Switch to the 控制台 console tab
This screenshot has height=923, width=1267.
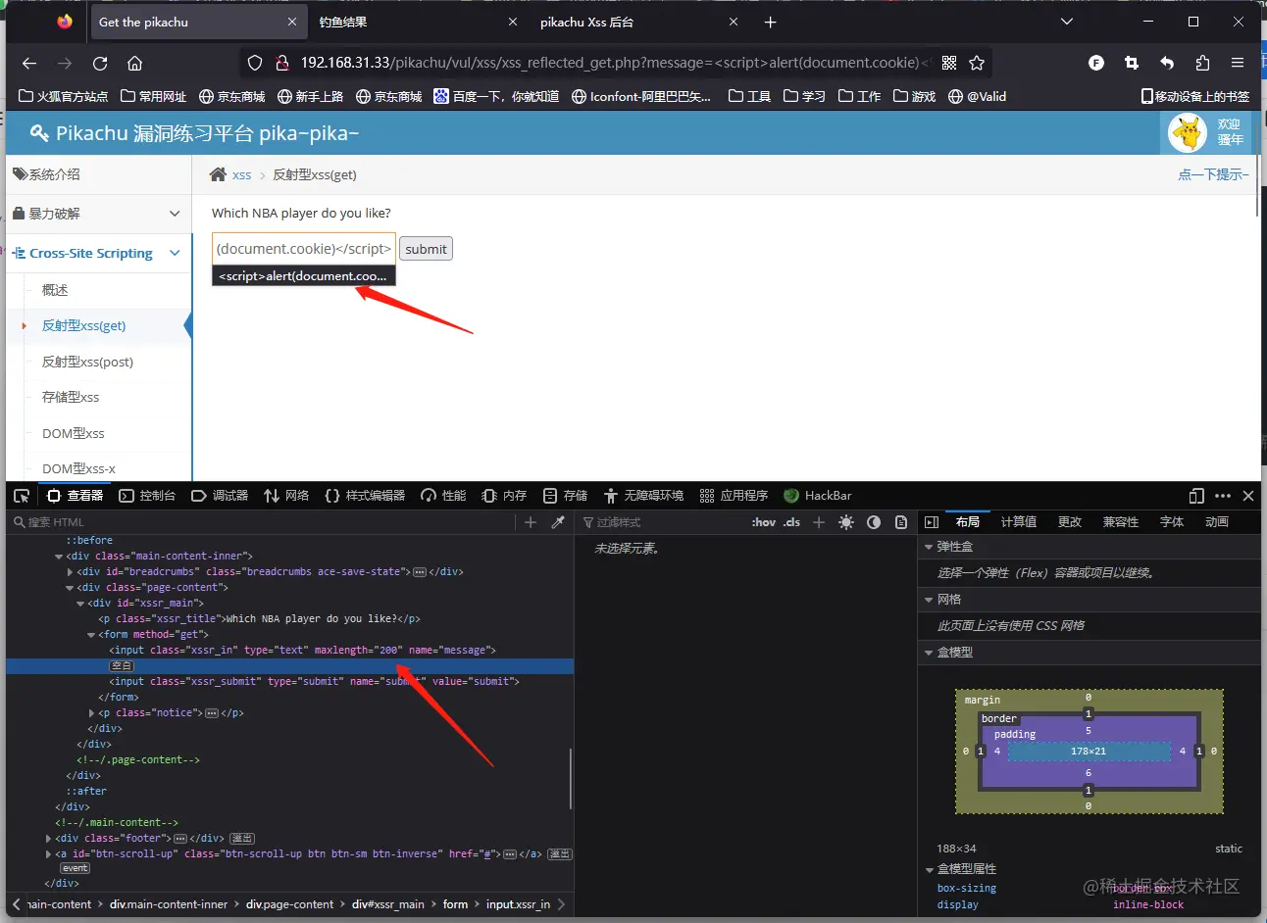point(147,496)
